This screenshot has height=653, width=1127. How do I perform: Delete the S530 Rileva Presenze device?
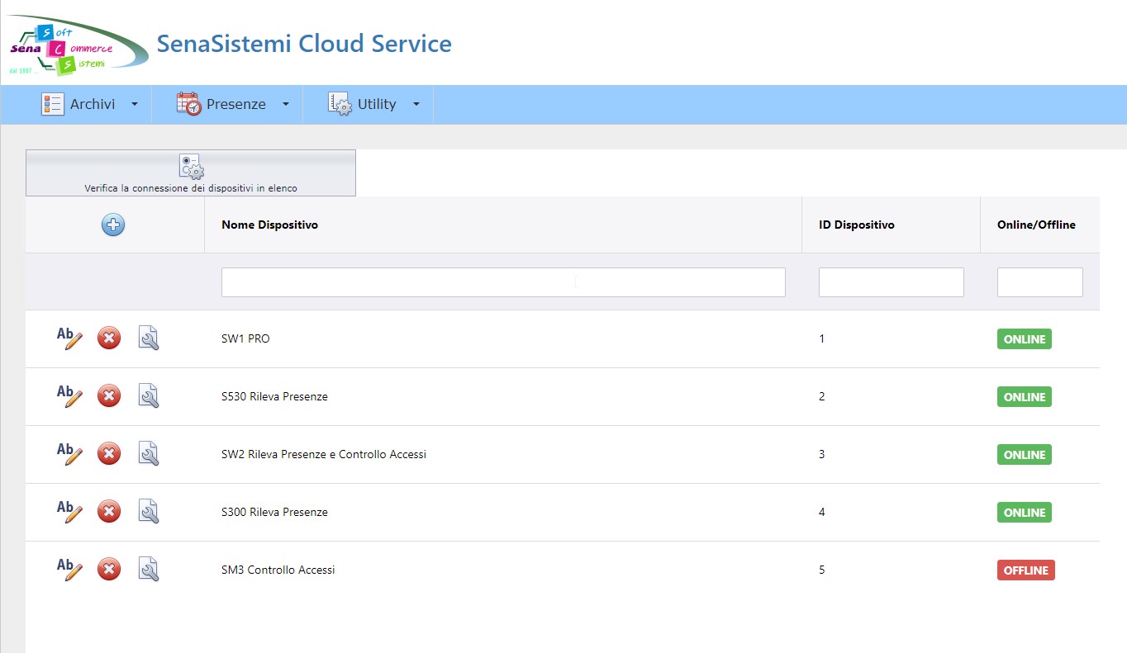109,395
